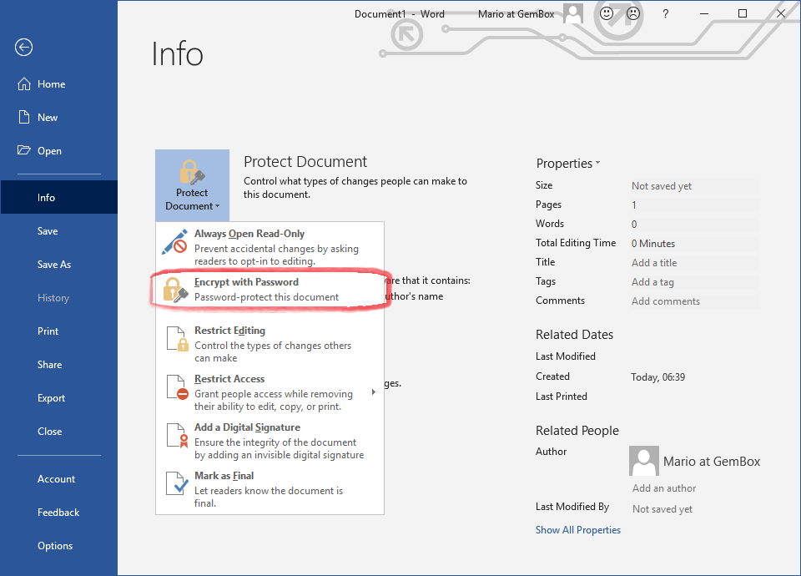This screenshot has height=576, width=801.
Task: Open the Save As page
Action: click(54, 265)
